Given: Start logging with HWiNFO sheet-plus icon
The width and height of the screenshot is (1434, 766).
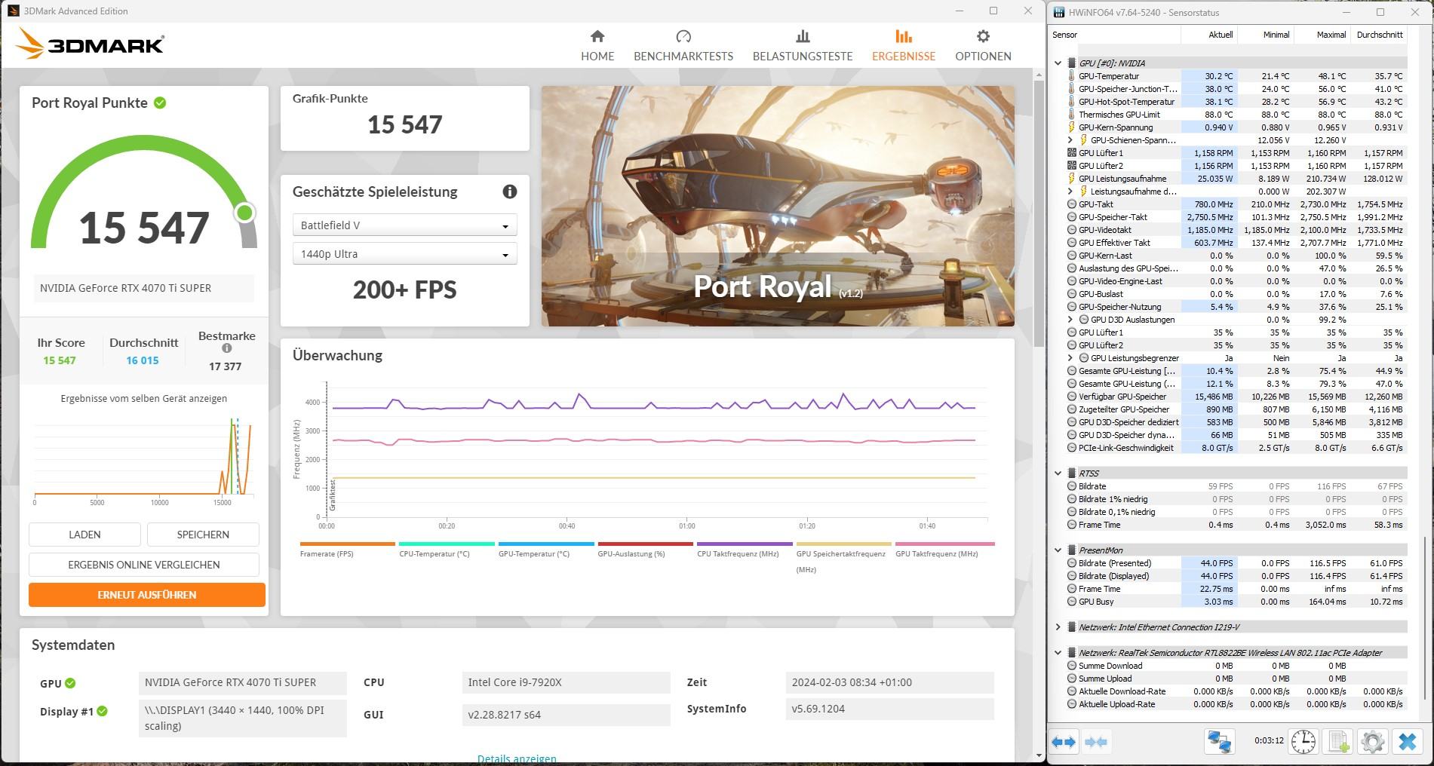Looking at the screenshot, I should (x=1339, y=742).
